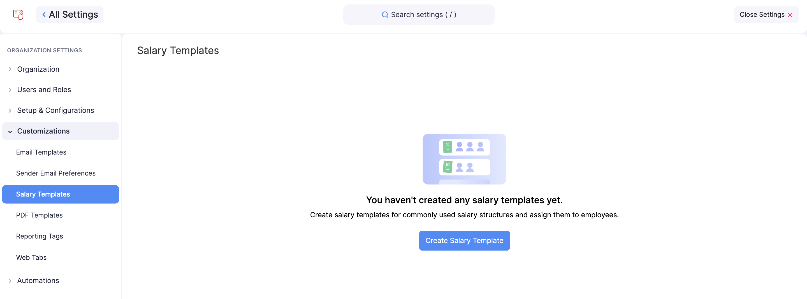Screen dimensions: 807x299
Task: Click the search magnifier icon
Action: [385, 14]
